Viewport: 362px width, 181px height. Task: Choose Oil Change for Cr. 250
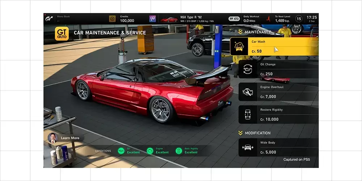[278, 69]
